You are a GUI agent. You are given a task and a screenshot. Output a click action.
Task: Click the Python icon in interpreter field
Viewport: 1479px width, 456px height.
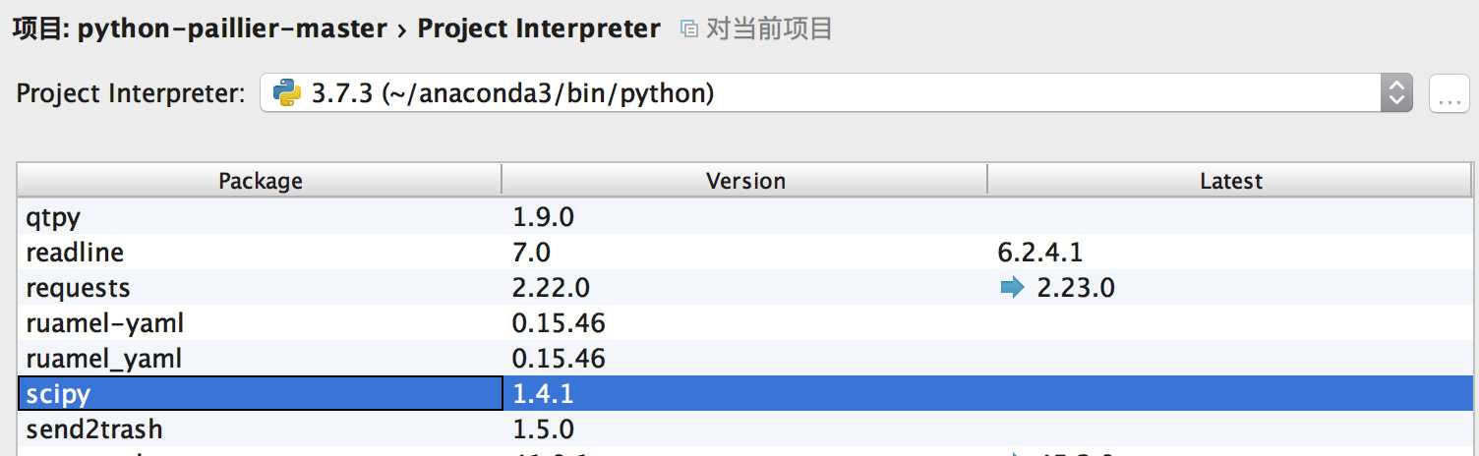288,93
